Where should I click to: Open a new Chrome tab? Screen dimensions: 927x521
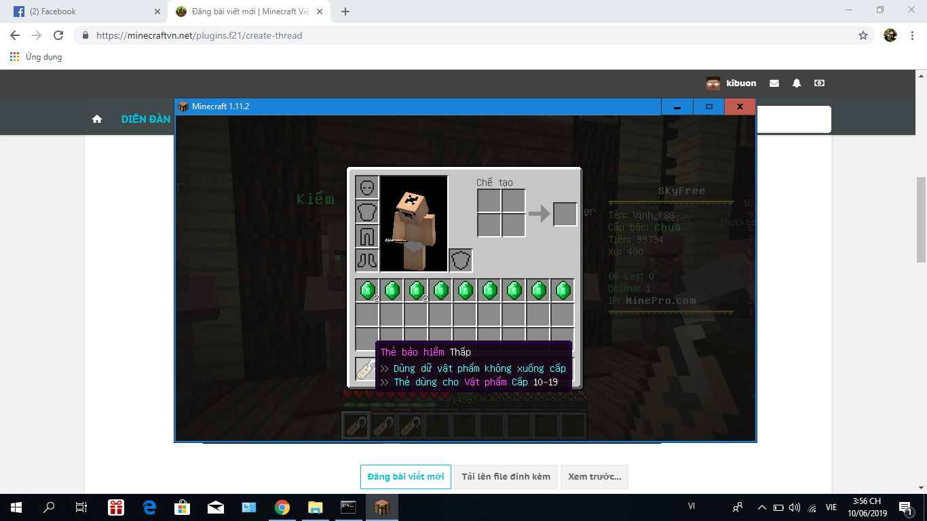tap(345, 12)
